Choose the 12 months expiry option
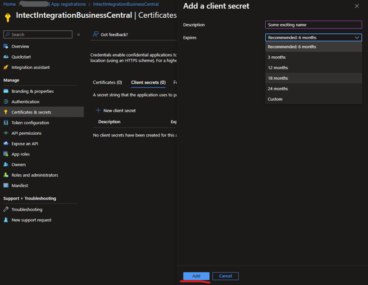Viewport: 368px width, 285px height. point(313,68)
